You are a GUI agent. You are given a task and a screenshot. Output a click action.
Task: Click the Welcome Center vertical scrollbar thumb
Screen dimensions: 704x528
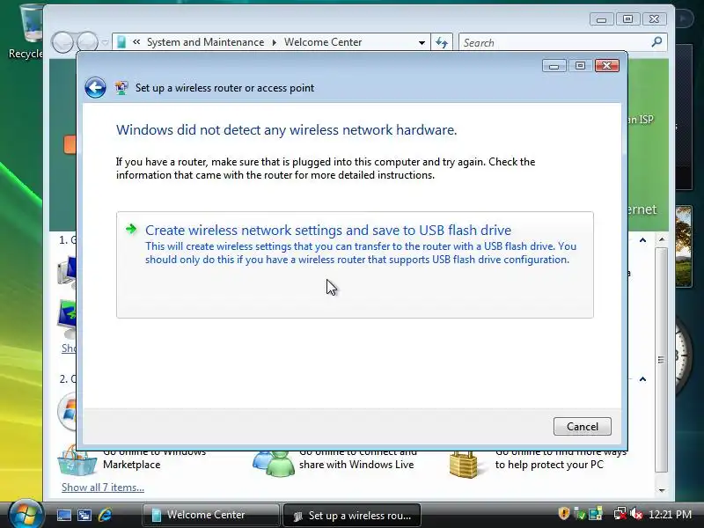pos(662,360)
